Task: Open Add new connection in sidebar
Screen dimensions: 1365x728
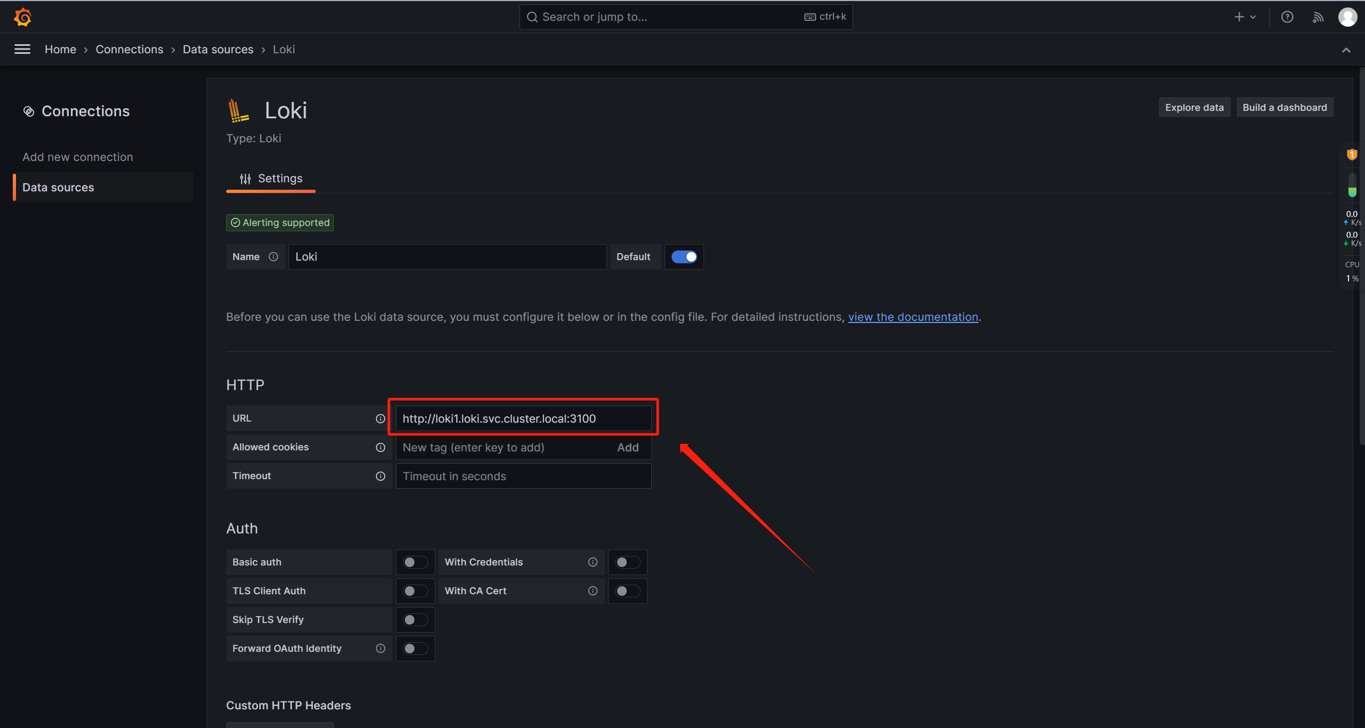Action: pos(78,157)
